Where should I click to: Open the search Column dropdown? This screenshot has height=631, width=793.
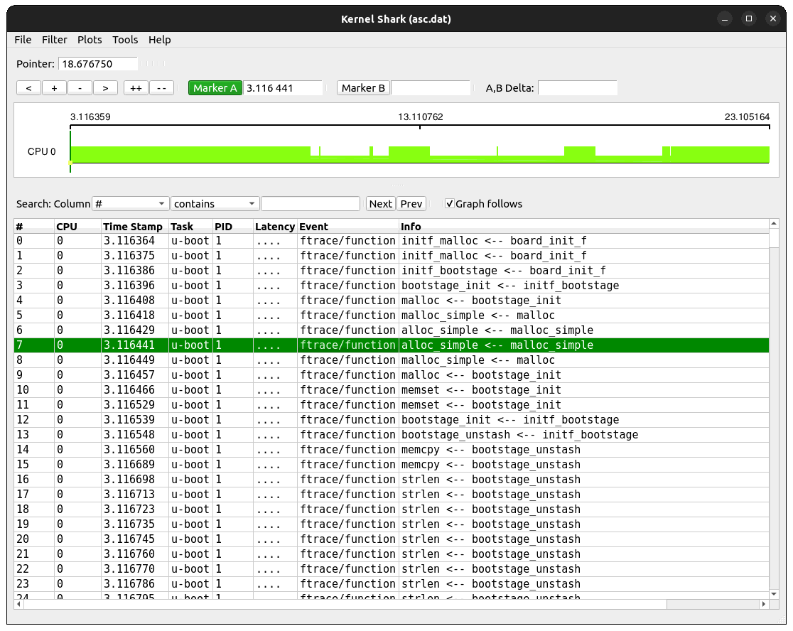coord(131,204)
